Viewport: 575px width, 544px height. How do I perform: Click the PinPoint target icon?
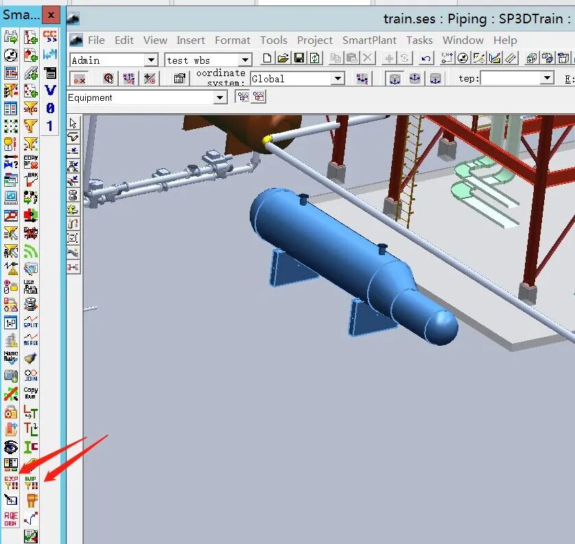pyautogui.click(x=108, y=78)
